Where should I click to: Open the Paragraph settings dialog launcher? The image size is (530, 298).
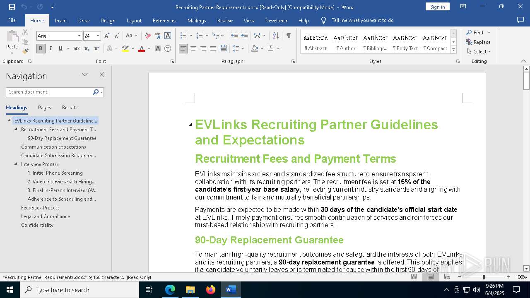coord(293,61)
